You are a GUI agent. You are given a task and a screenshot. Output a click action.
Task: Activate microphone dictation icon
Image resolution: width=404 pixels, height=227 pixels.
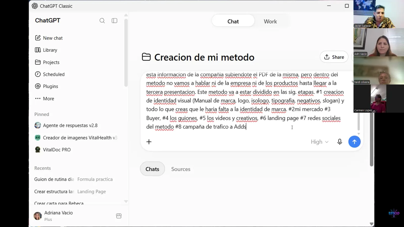[x=340, y=142]
